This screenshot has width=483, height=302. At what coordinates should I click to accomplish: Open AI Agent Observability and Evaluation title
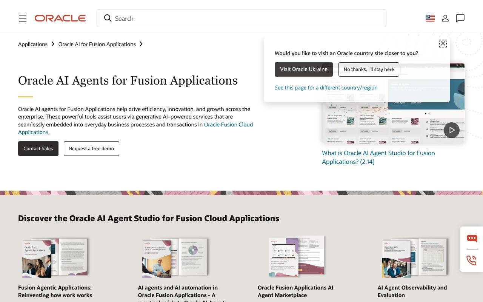tap(412, 291)
